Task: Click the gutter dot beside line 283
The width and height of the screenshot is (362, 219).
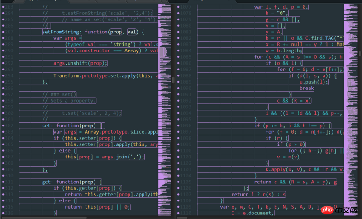Action: [3, 7]
